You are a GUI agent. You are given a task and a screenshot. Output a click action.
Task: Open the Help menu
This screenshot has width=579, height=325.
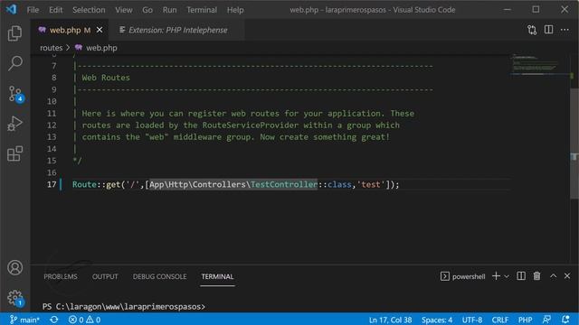click(x=235, y=10)
